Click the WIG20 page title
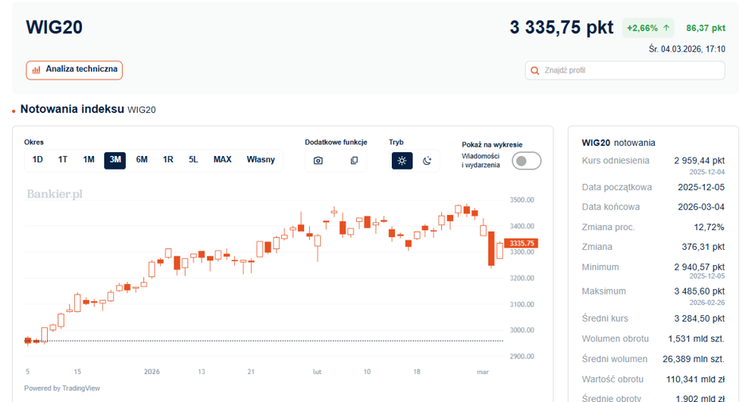Viewport: 755px width, 402px height. pos(54,27)
